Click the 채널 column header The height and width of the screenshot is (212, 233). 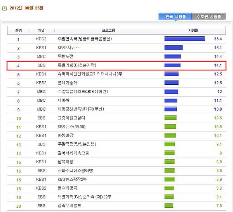pyautogui.click(x=41, y=30)
